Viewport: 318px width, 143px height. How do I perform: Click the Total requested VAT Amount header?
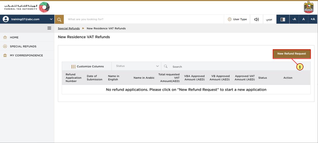[169, 78]
